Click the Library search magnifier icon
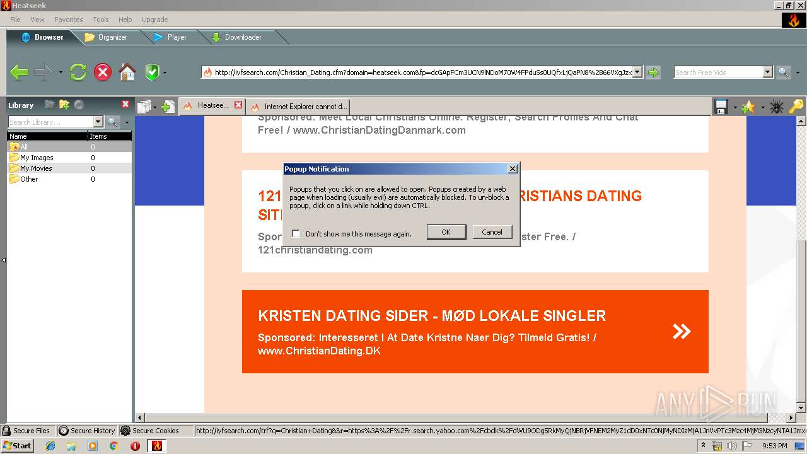Screen dimensions: 807x454 coord(113,122)
